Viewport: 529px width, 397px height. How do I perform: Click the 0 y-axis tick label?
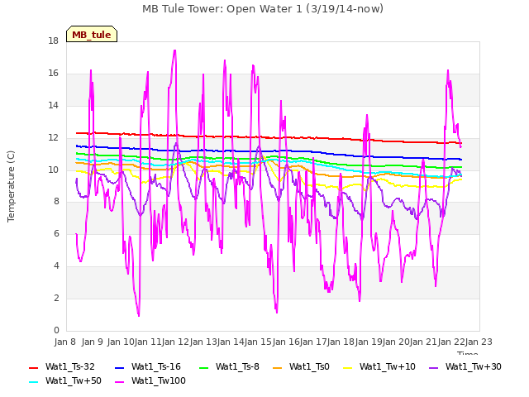coord(56,331)
